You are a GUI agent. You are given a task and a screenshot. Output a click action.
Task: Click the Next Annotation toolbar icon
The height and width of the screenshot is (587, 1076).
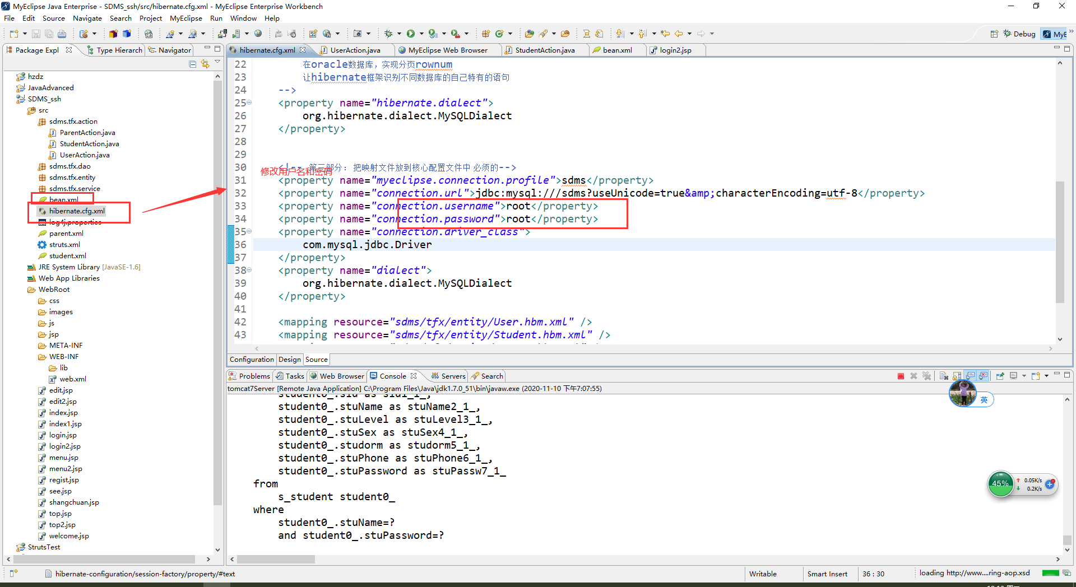tap(620, 34)
